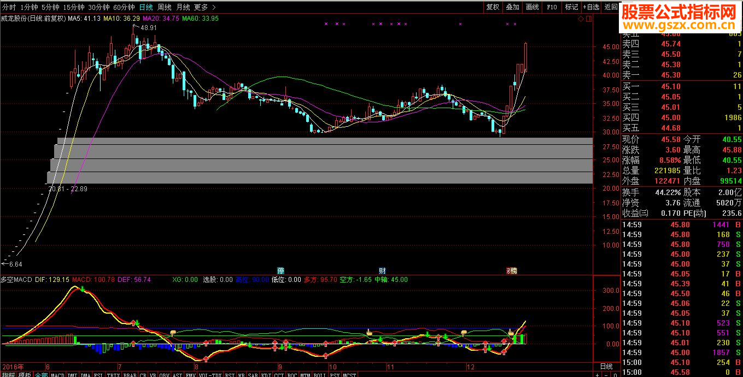Switch to 周线 weekly chart
743x377 pixels.
pyautogui.click(x=165, y=8)
